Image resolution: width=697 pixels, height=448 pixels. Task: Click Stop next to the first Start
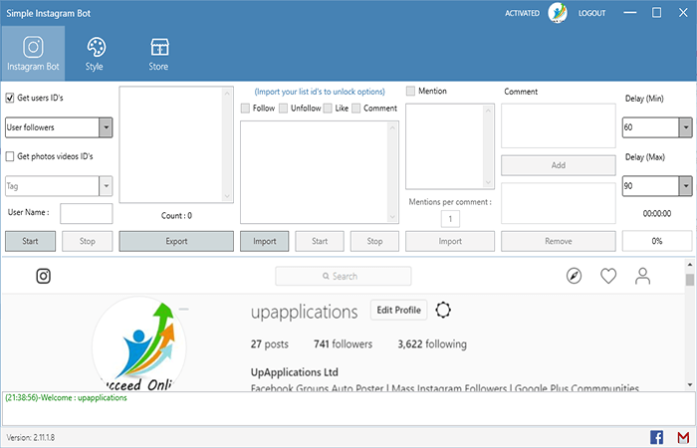tap(88, 241)
